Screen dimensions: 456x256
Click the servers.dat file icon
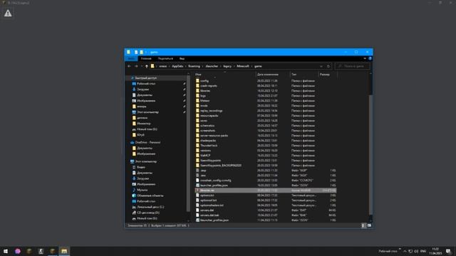pos(197,210)
